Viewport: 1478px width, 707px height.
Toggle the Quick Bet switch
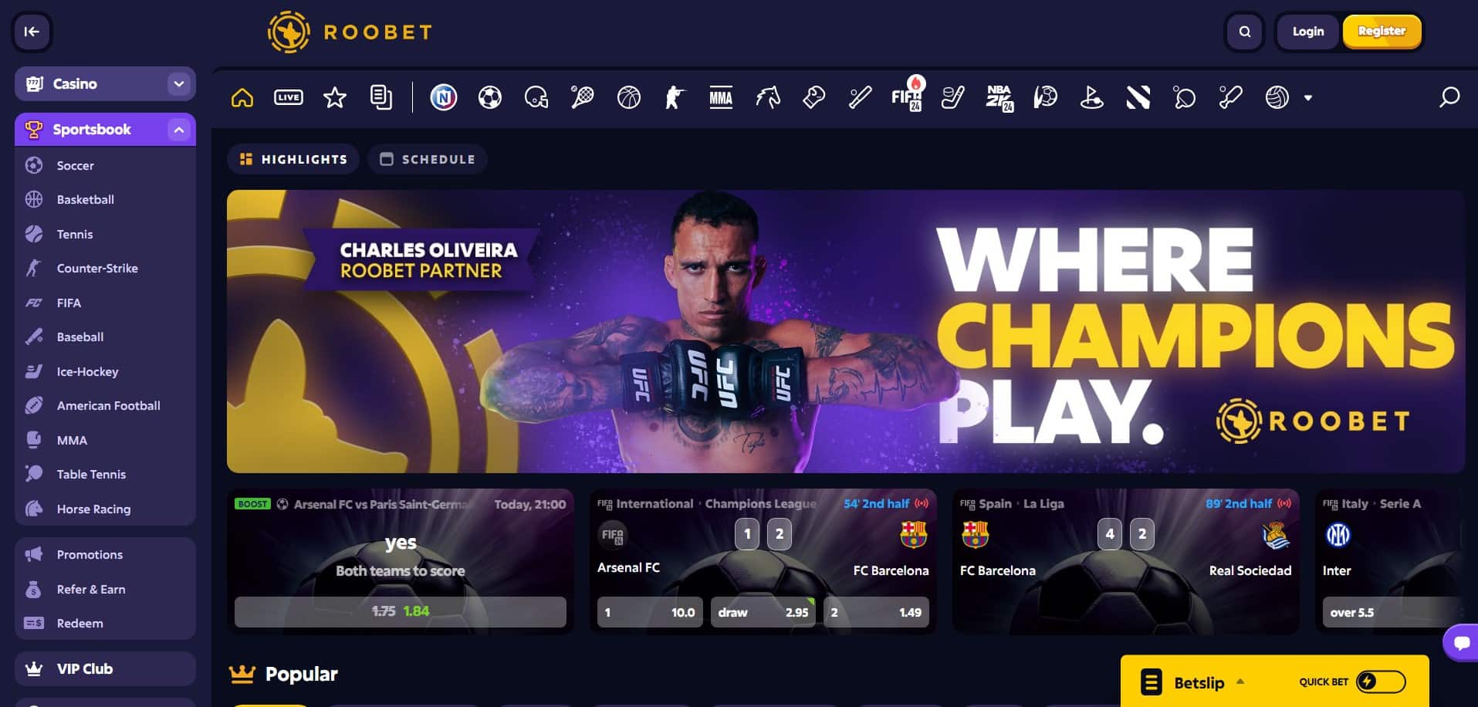click(x=1381, y=682)
